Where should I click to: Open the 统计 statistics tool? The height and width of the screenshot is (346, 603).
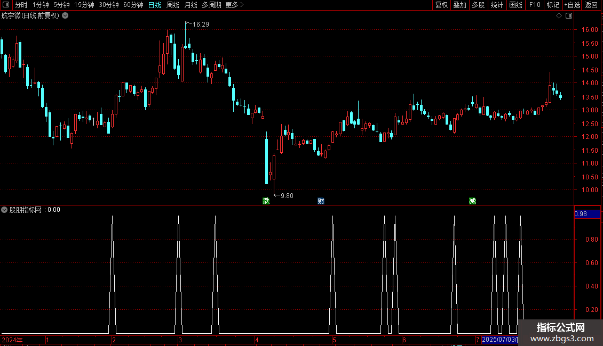tap(497, 5)
